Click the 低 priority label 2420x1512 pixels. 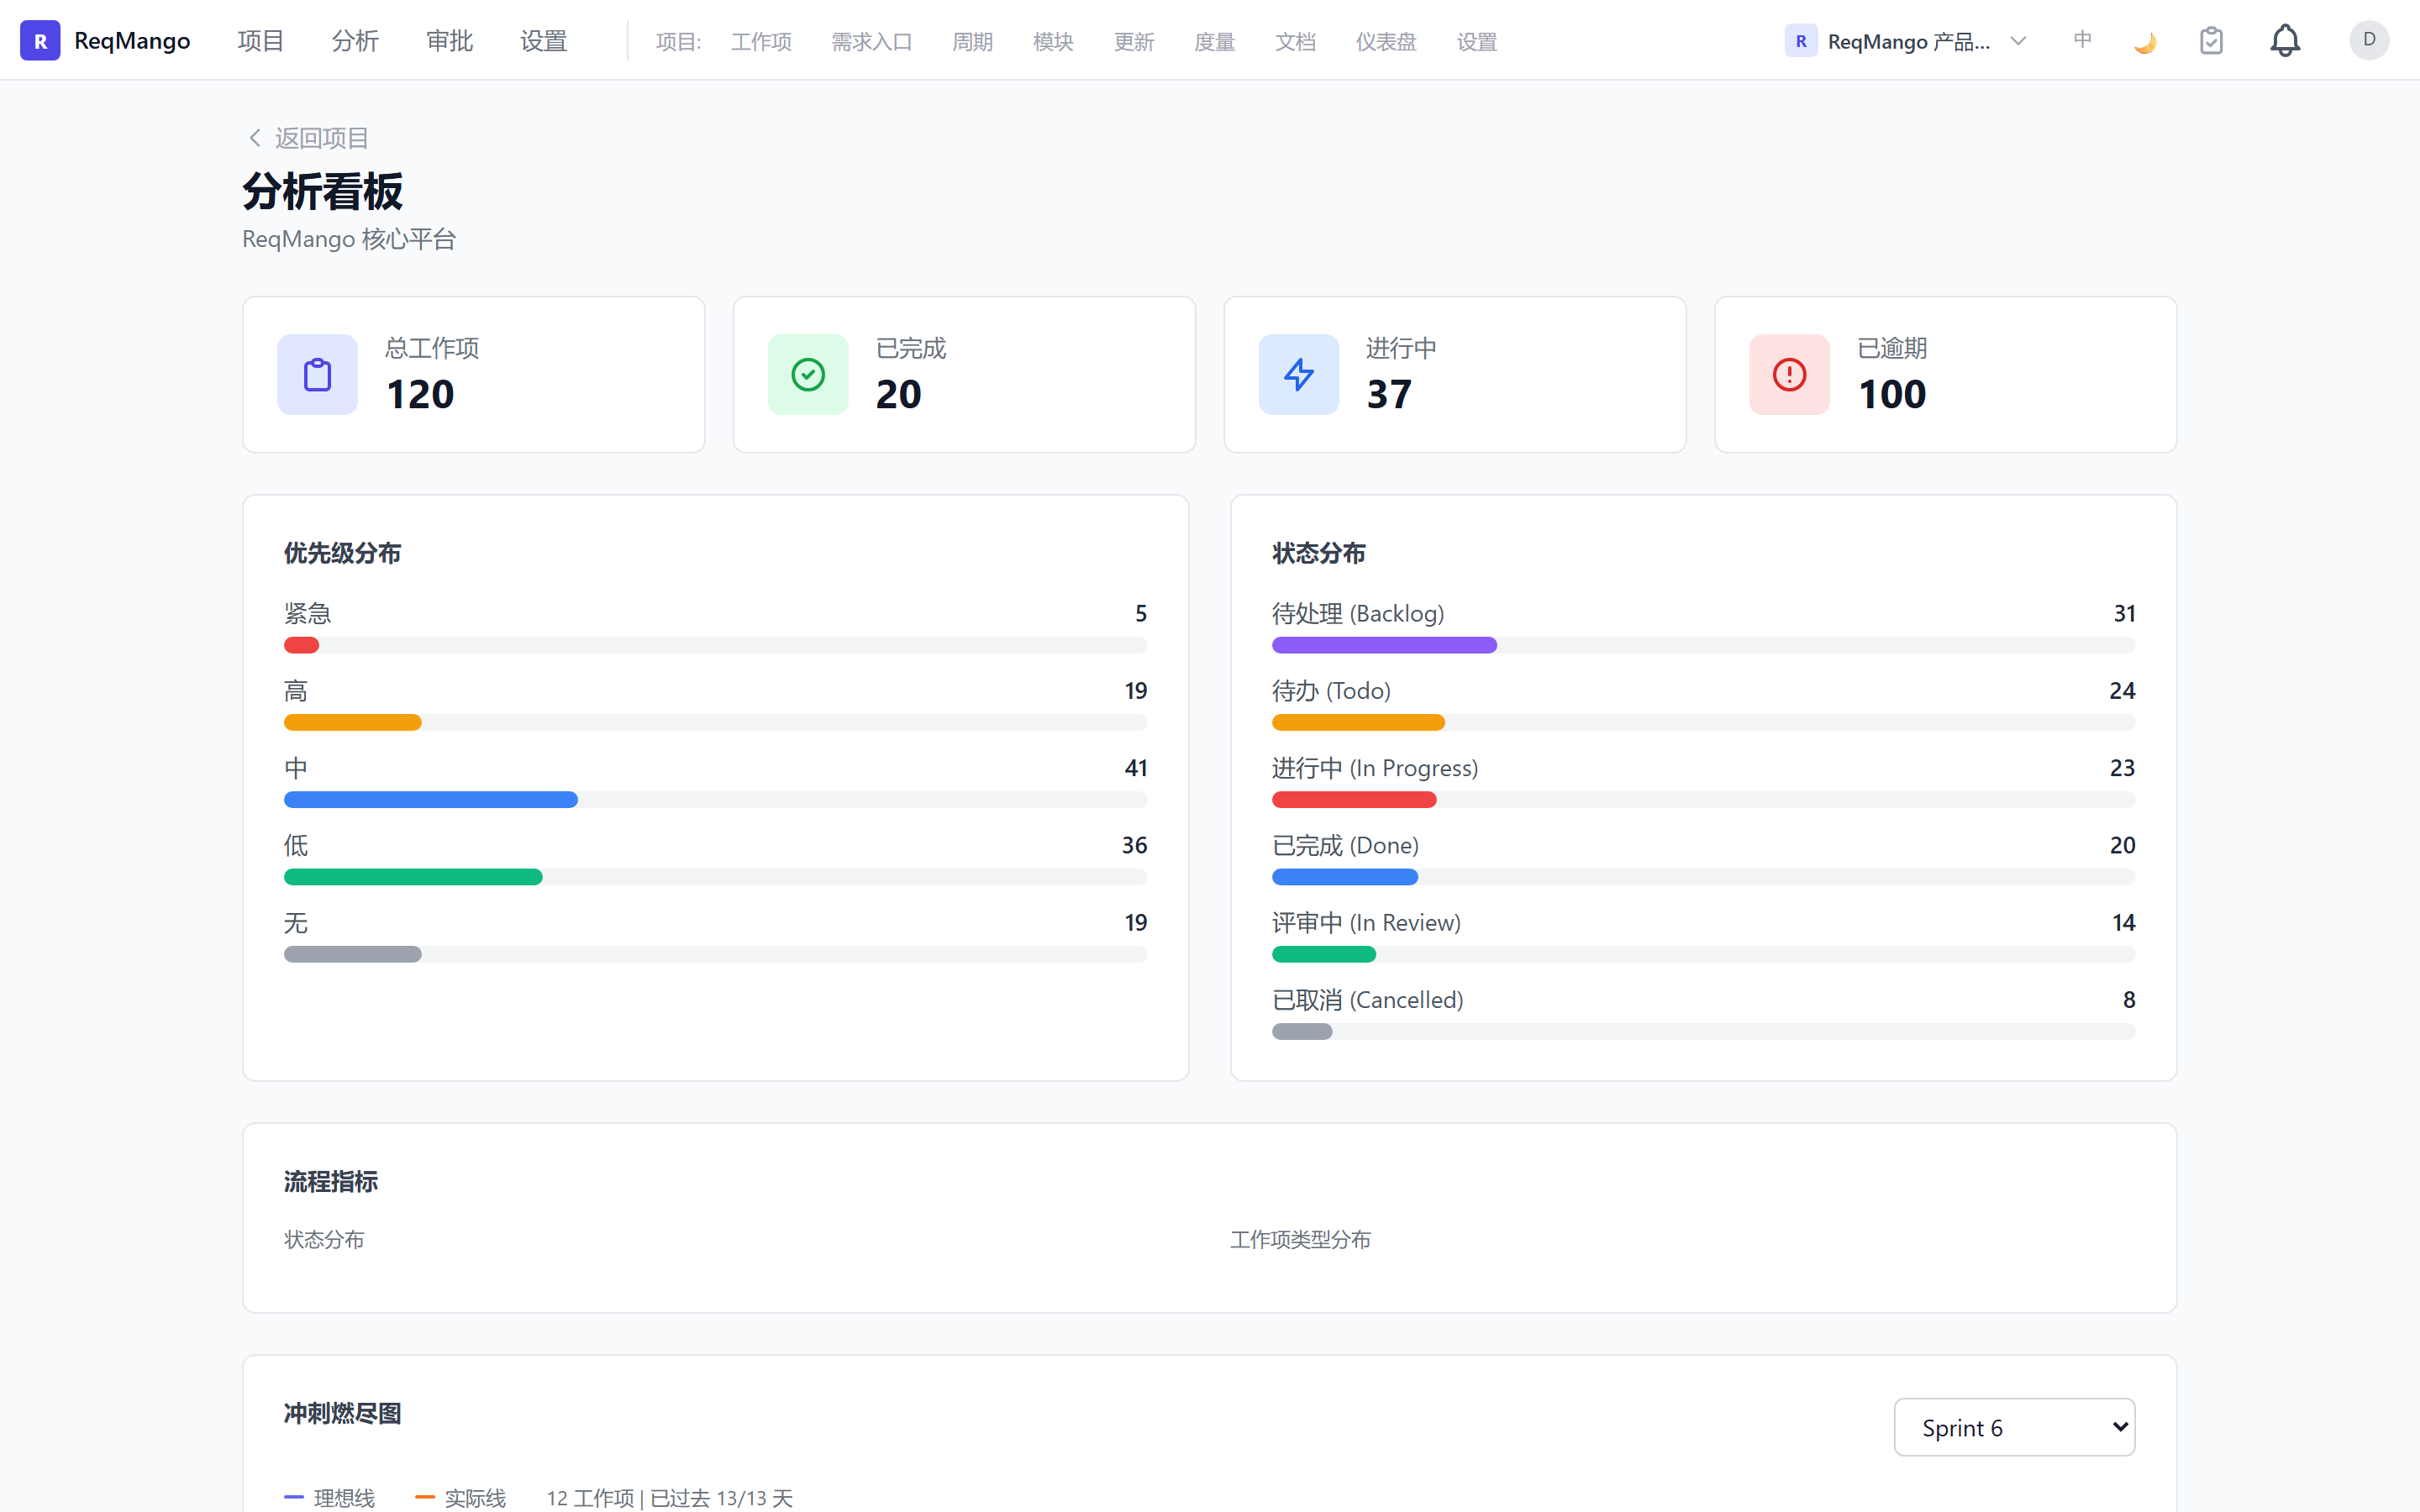(x=296, y=845)
